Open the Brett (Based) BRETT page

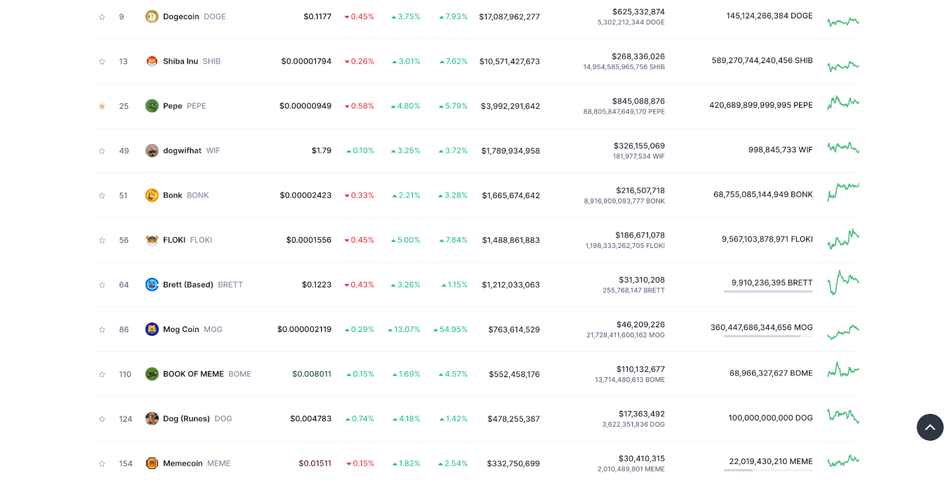click(x=203, y=284)
